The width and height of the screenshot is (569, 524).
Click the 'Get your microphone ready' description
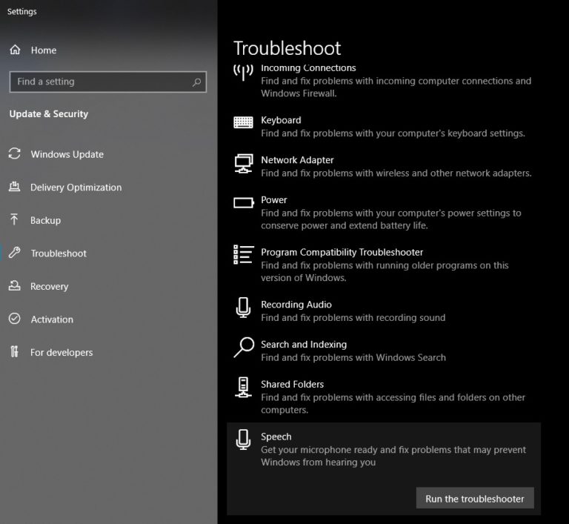[x=393, y=456]
